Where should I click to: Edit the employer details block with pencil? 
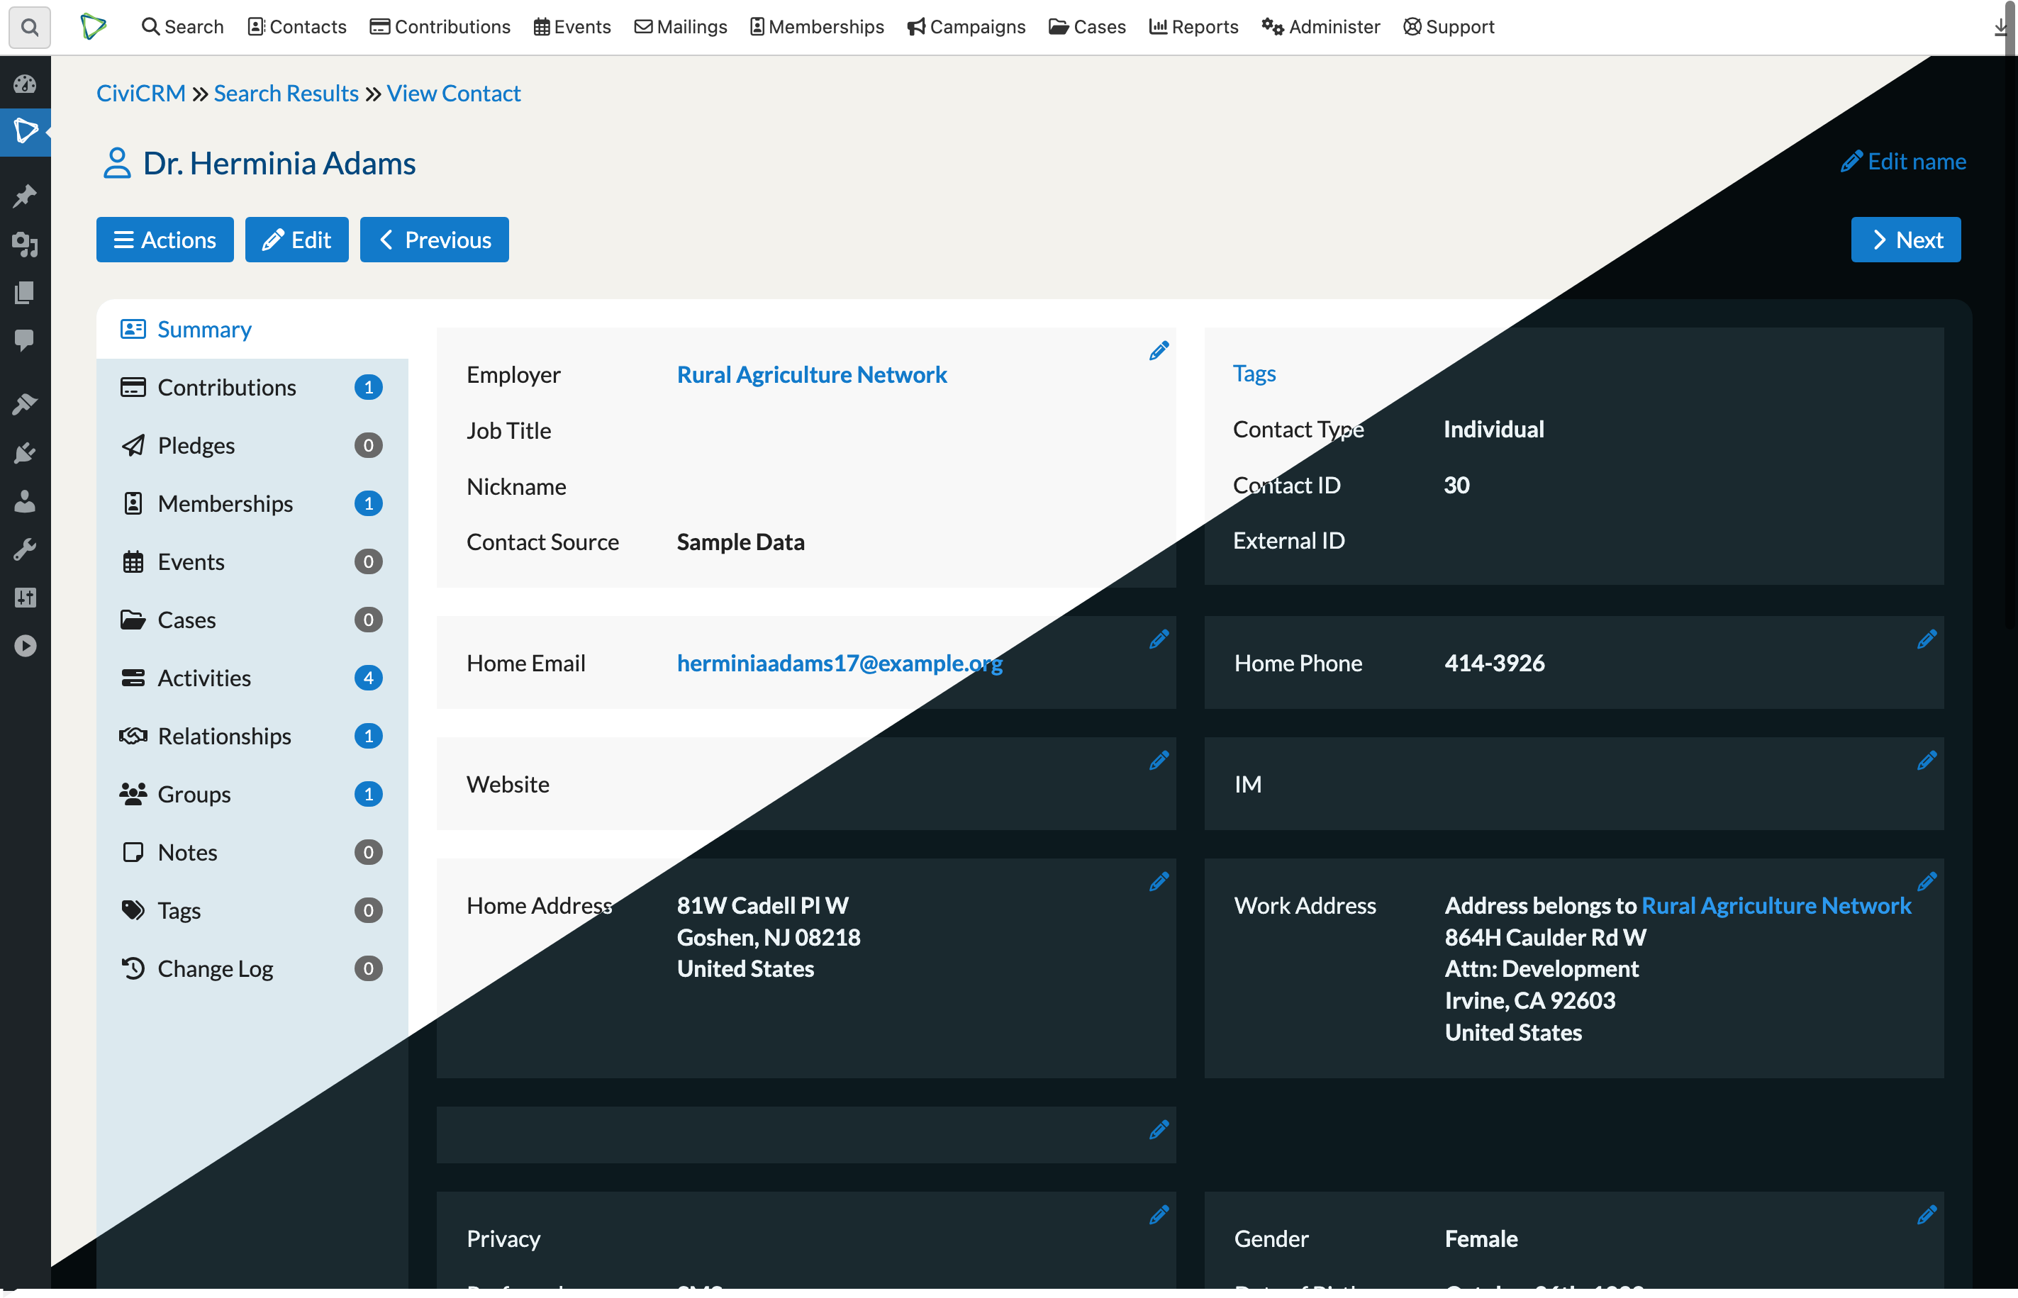1159,351
